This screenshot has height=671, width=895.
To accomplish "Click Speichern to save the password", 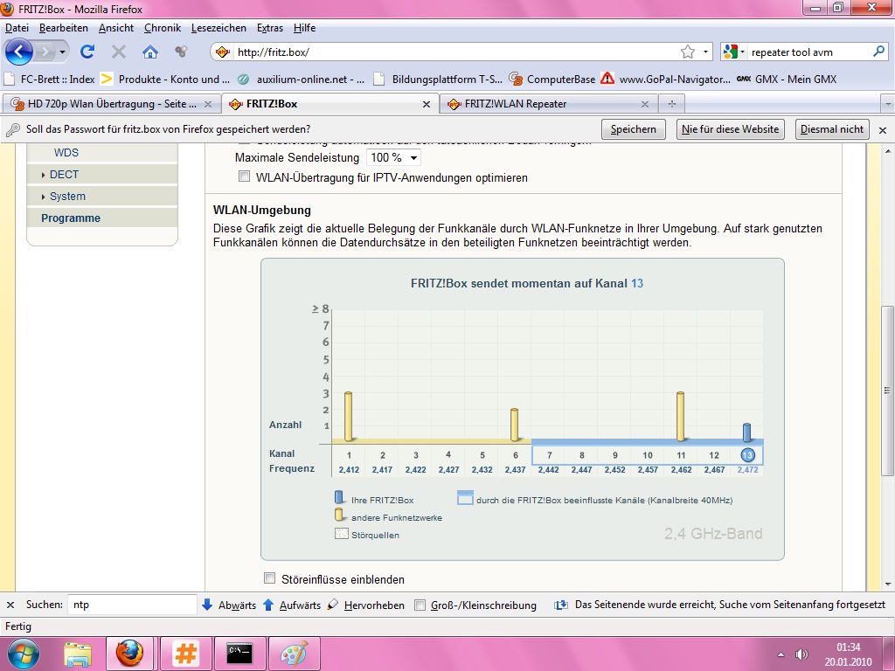I will tap(633, 129).
